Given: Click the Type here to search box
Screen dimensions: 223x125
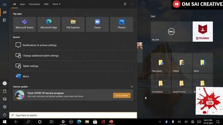Looking at the screenshot, I should [73, 115].
